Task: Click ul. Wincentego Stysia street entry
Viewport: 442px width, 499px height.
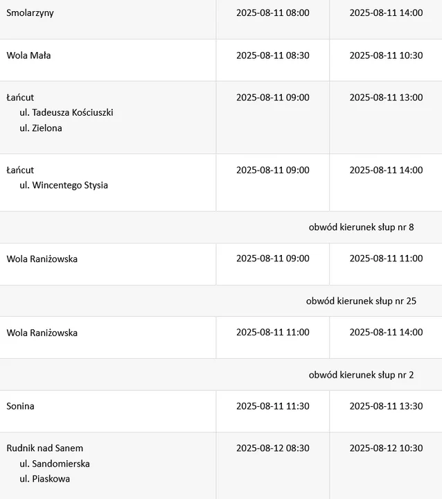Action: click(x=64, y=185)
